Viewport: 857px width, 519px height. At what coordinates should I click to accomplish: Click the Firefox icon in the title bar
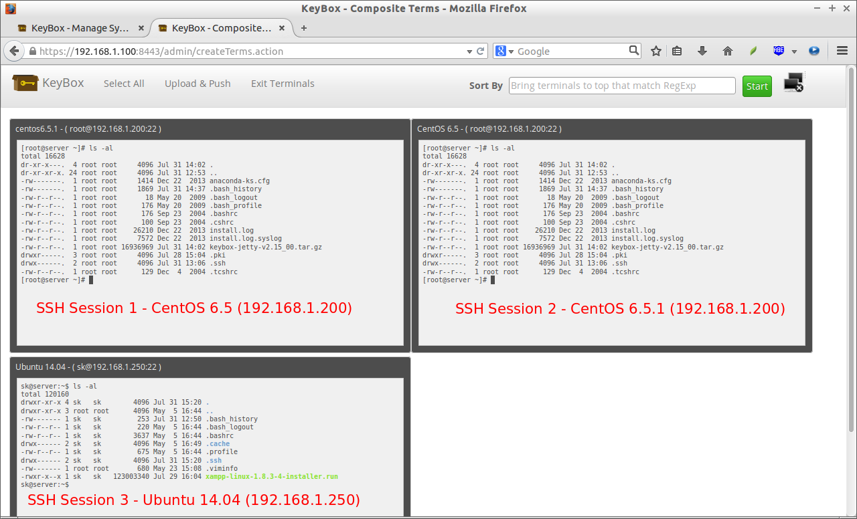pos(9,9)
